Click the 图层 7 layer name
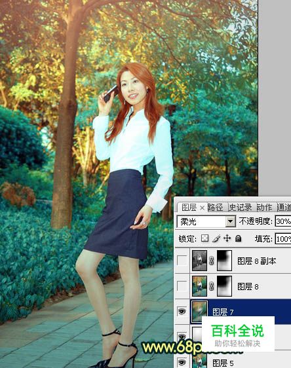291x368 pixels. click(x=223, y=312)
